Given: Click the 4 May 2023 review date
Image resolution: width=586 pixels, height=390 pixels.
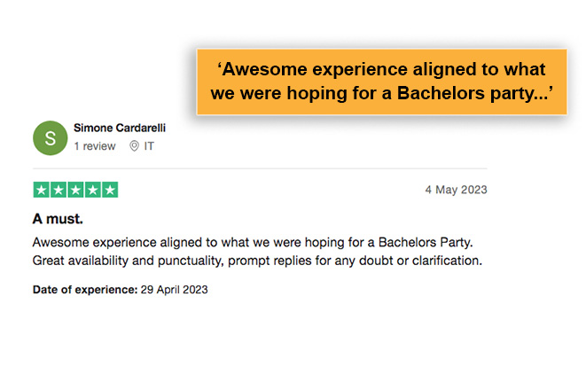Looking at the screenshot, I should [x=456, y=190].
